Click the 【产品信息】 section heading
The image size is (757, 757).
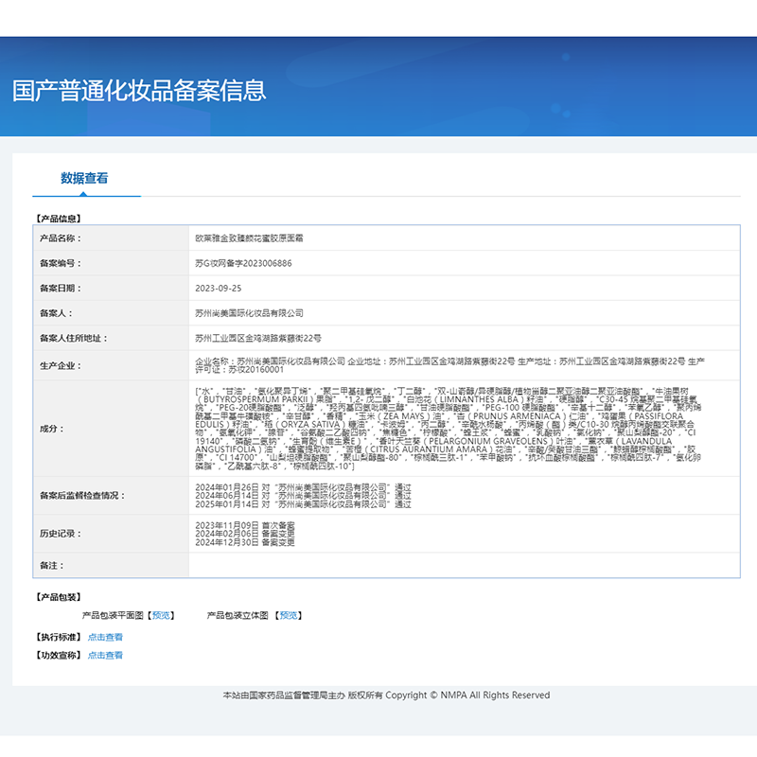pos(58,218)
